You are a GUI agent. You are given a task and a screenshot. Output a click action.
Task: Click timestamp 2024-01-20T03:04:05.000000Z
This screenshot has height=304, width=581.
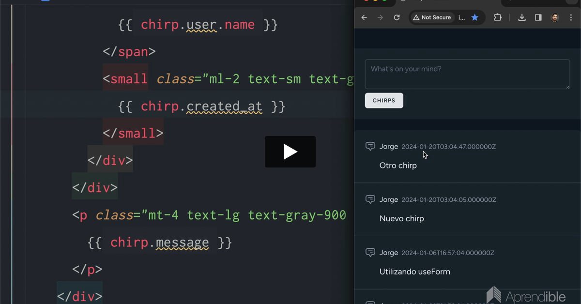[x=449, y=200]
